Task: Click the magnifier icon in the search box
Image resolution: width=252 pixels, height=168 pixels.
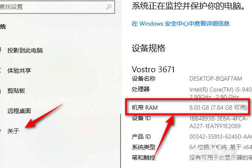Action: (109, 7)
